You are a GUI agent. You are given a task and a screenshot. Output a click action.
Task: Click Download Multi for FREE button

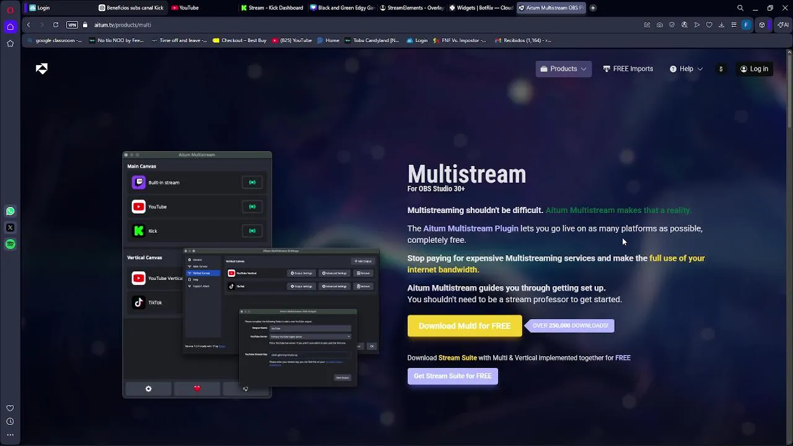(465, 326)
